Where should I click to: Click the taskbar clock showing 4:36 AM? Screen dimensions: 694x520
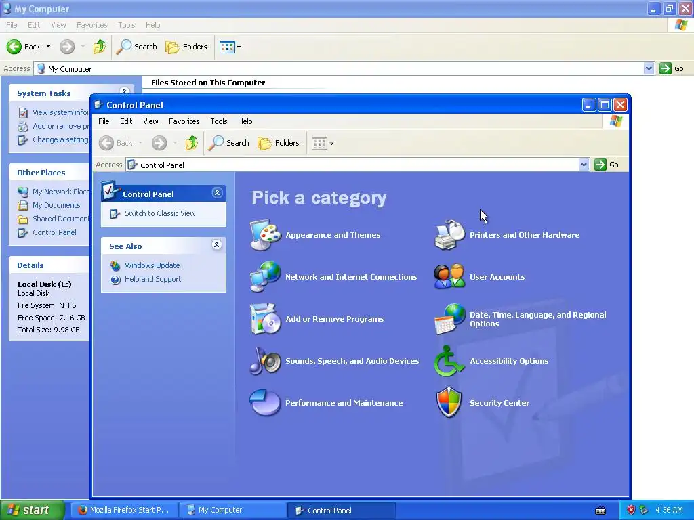click(669, 510)
